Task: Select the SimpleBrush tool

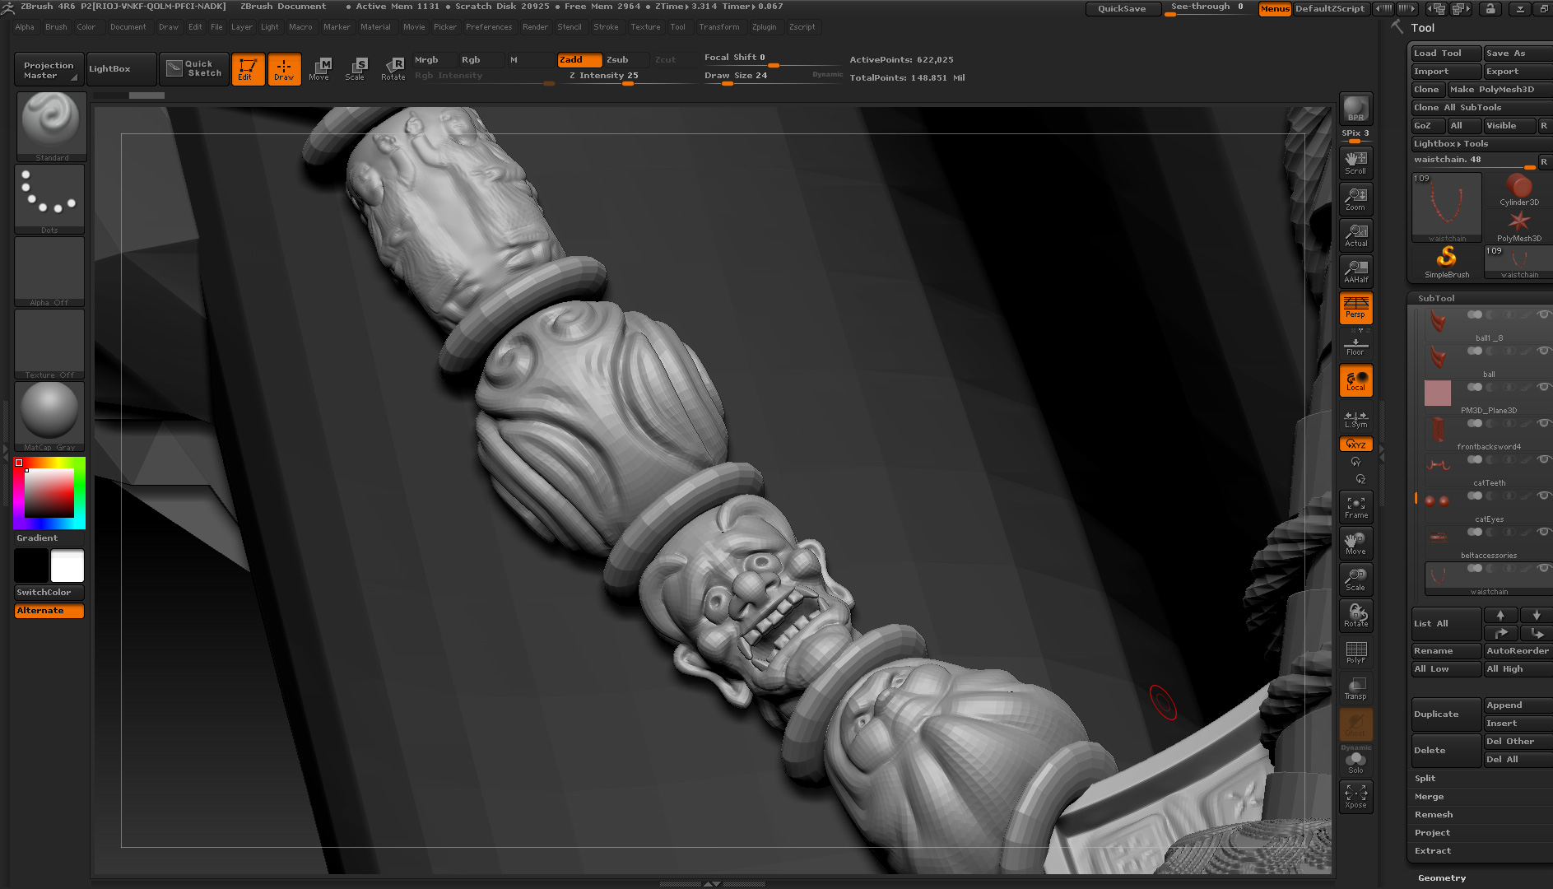Action: 1446,263
